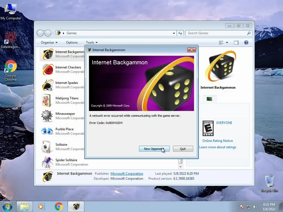Click the ESRB Everyone rating badge
Image resolution: width=283 pixels, height=212 pixels.
point(208,128)
